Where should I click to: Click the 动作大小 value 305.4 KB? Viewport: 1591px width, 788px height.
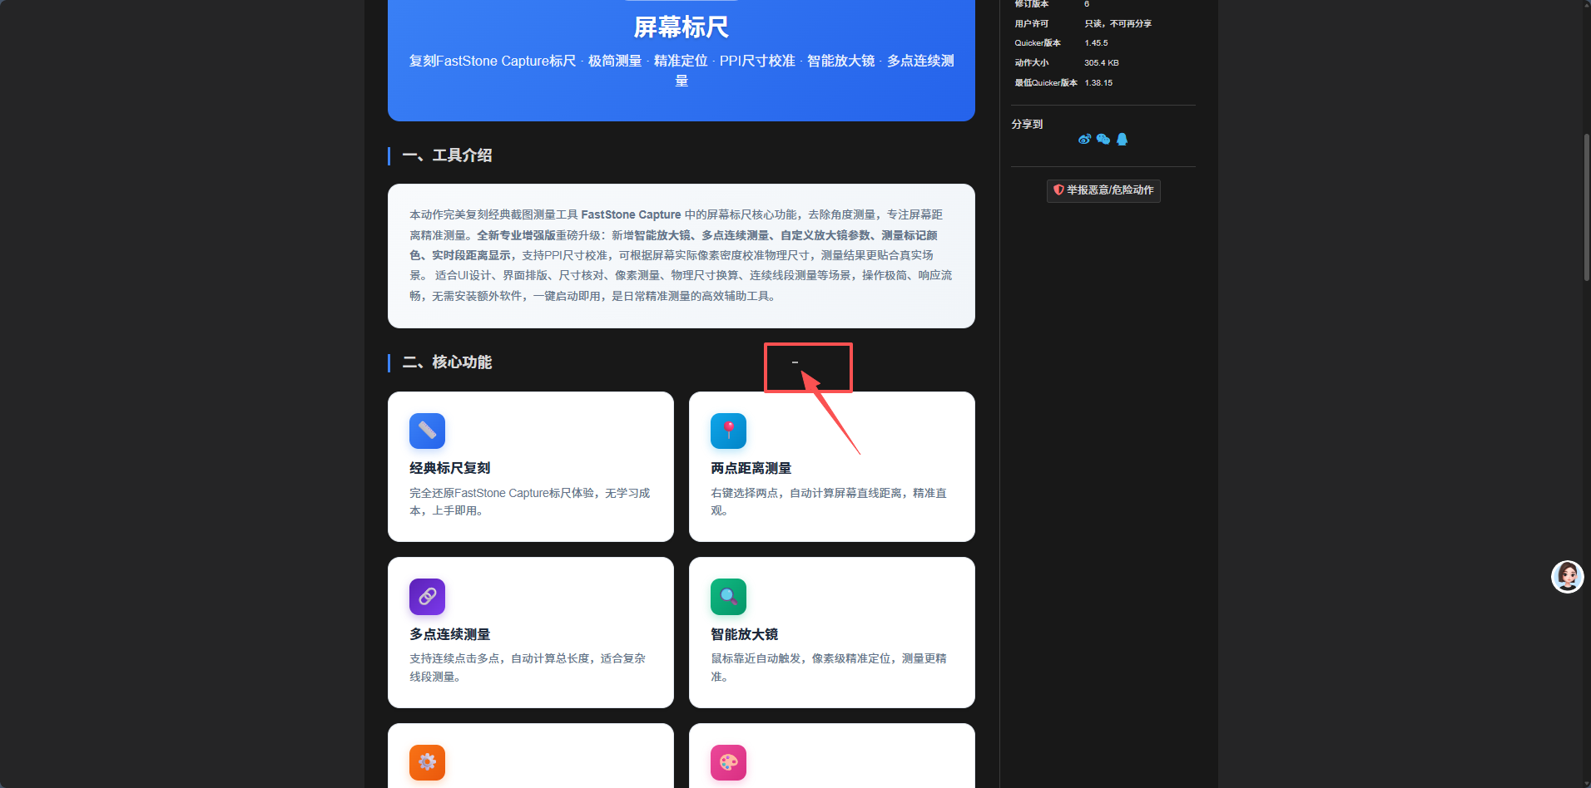pyautogui.click(x=1102, y=63)
